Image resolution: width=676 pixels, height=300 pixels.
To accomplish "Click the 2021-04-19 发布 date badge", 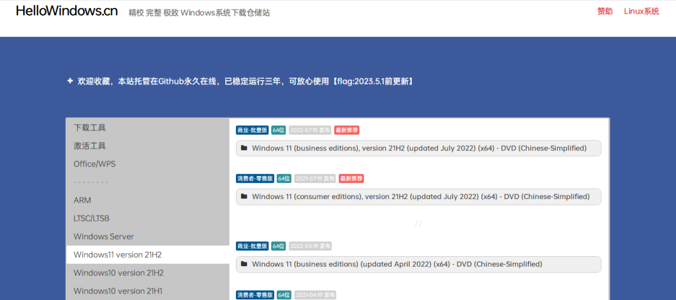I will pos(315,295).
